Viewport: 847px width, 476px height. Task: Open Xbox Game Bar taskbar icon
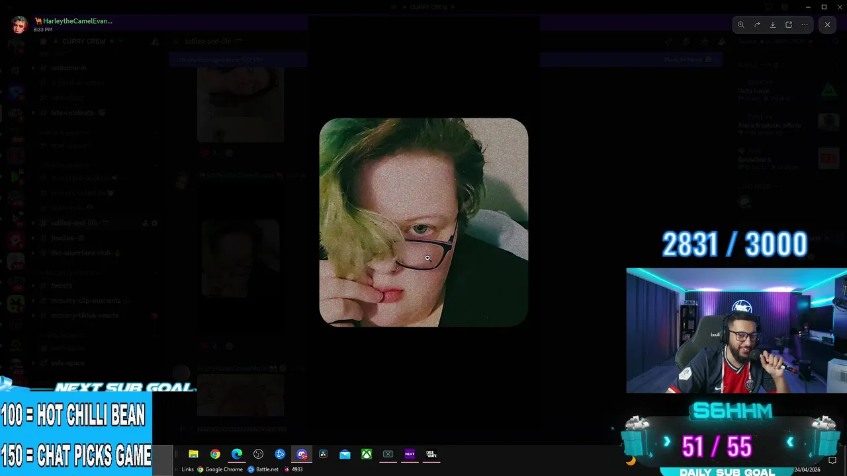pos(388,454)
